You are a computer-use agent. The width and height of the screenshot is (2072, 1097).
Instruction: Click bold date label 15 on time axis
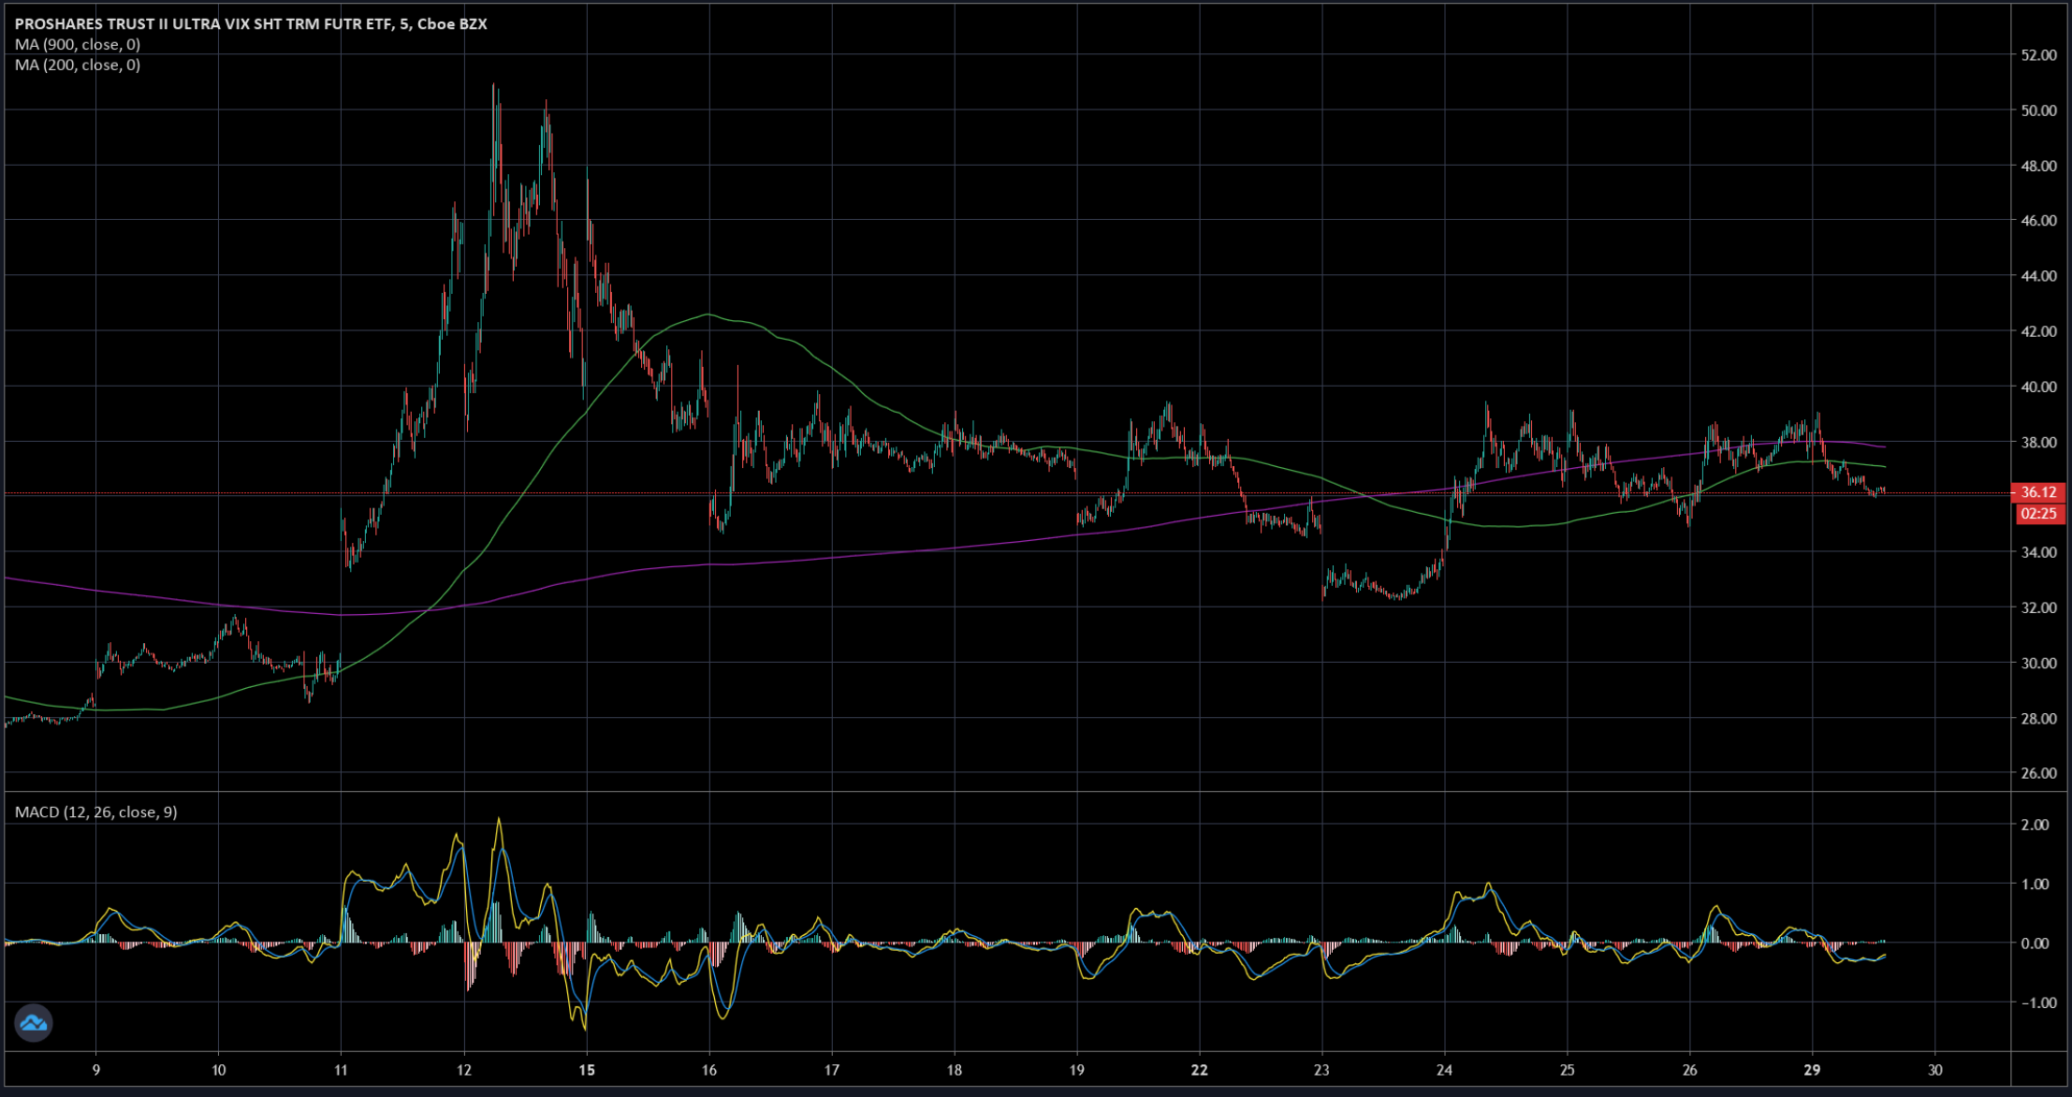click(587, 1071)
